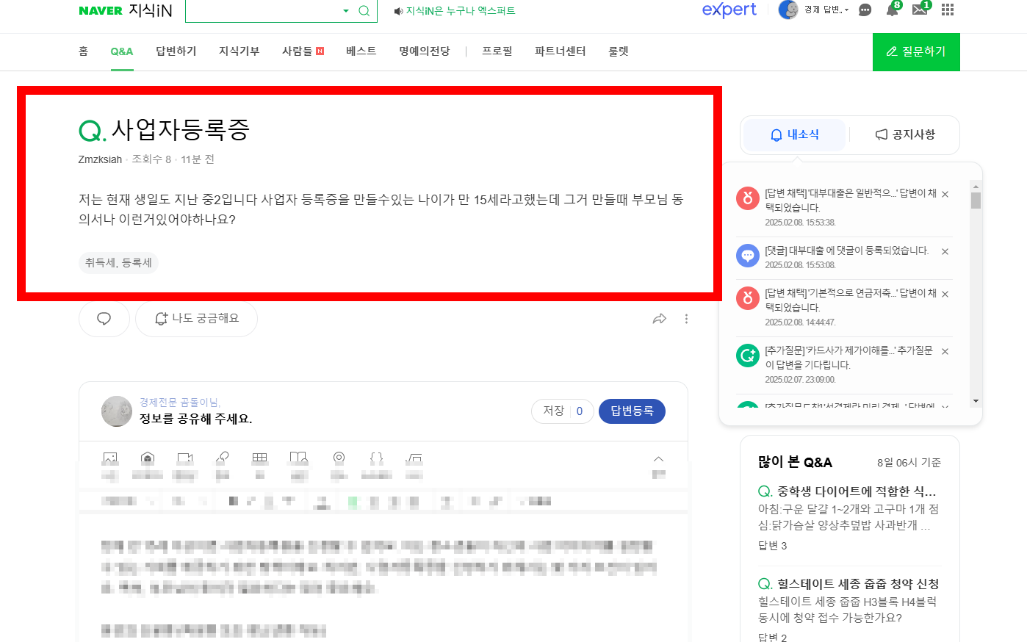
Task: Click the blue comment icon on the 댓글 notification
Action: tap(748, 256)
